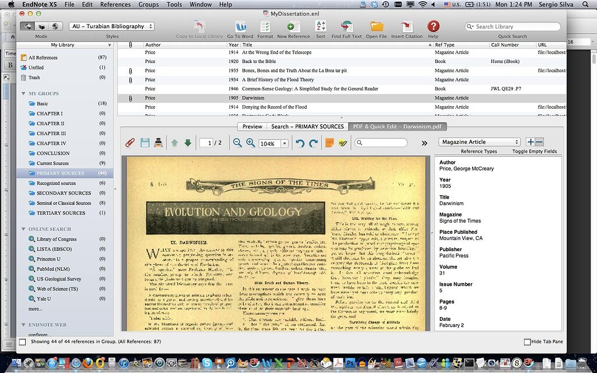The height and width of the screenshot is (373, 597).
Task: Open a new reference with New Reference icon
Action: [293, 26]
